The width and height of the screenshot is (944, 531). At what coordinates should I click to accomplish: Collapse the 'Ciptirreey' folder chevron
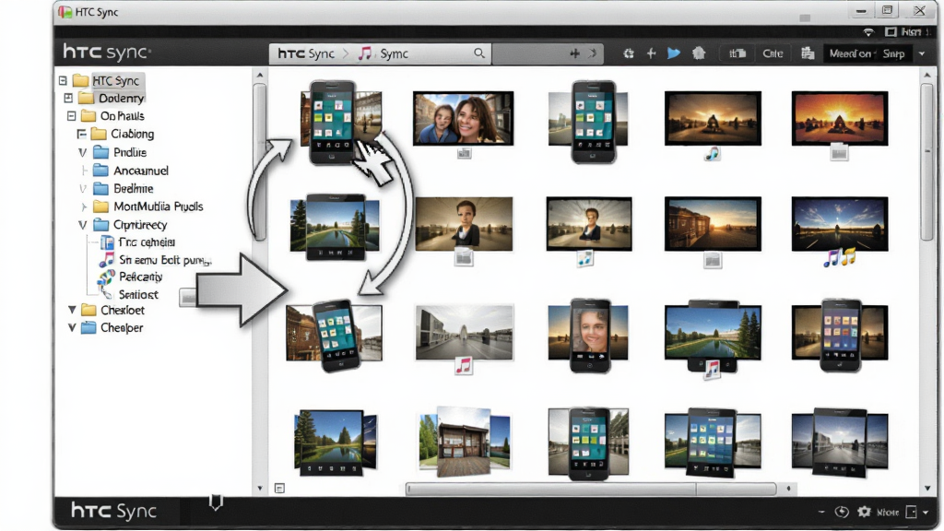point(82,225)
